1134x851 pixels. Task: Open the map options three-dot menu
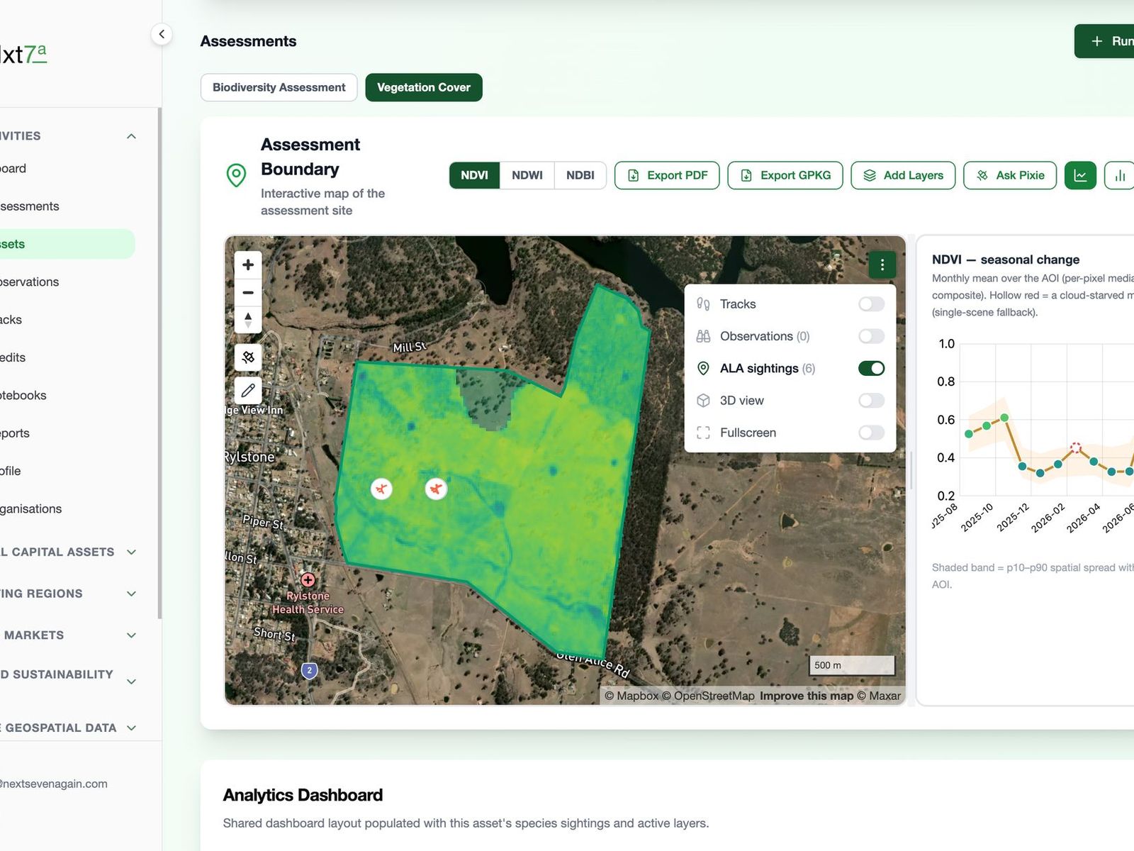point(882,265)
